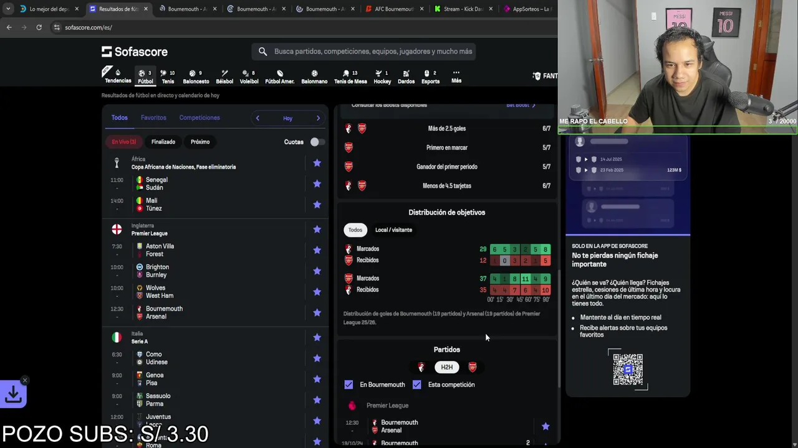The height and width of the screenshot is (448, 798).
Task: Open the Premier League H2H header
Action: 387,406
